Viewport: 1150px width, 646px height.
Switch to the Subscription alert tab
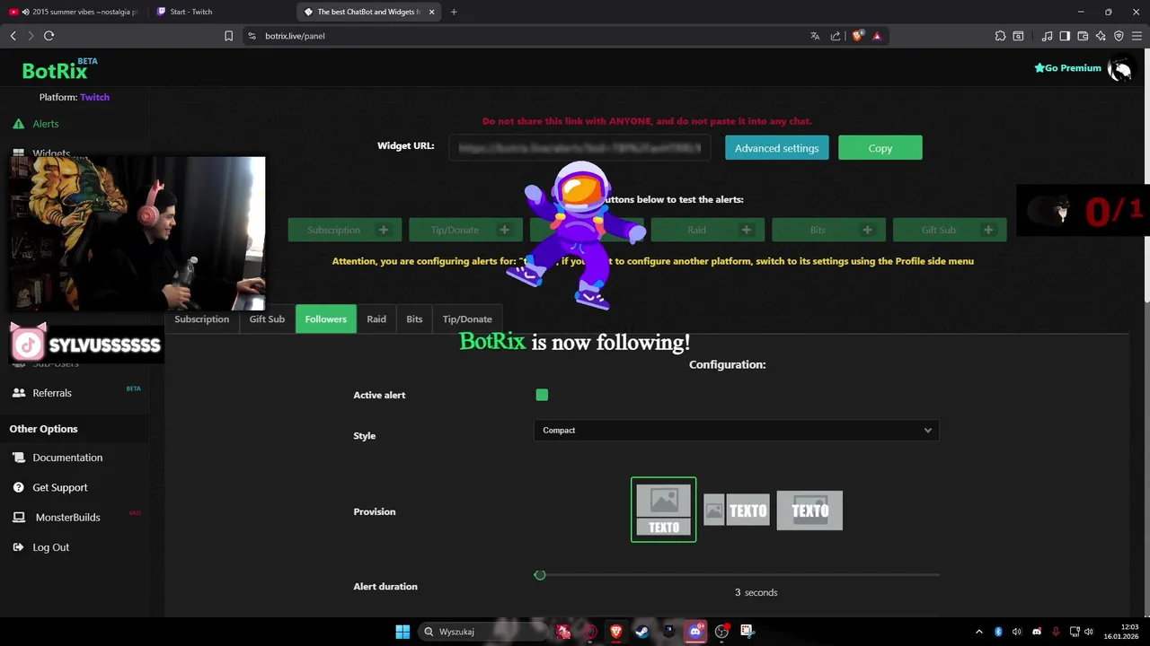(201, 319)
